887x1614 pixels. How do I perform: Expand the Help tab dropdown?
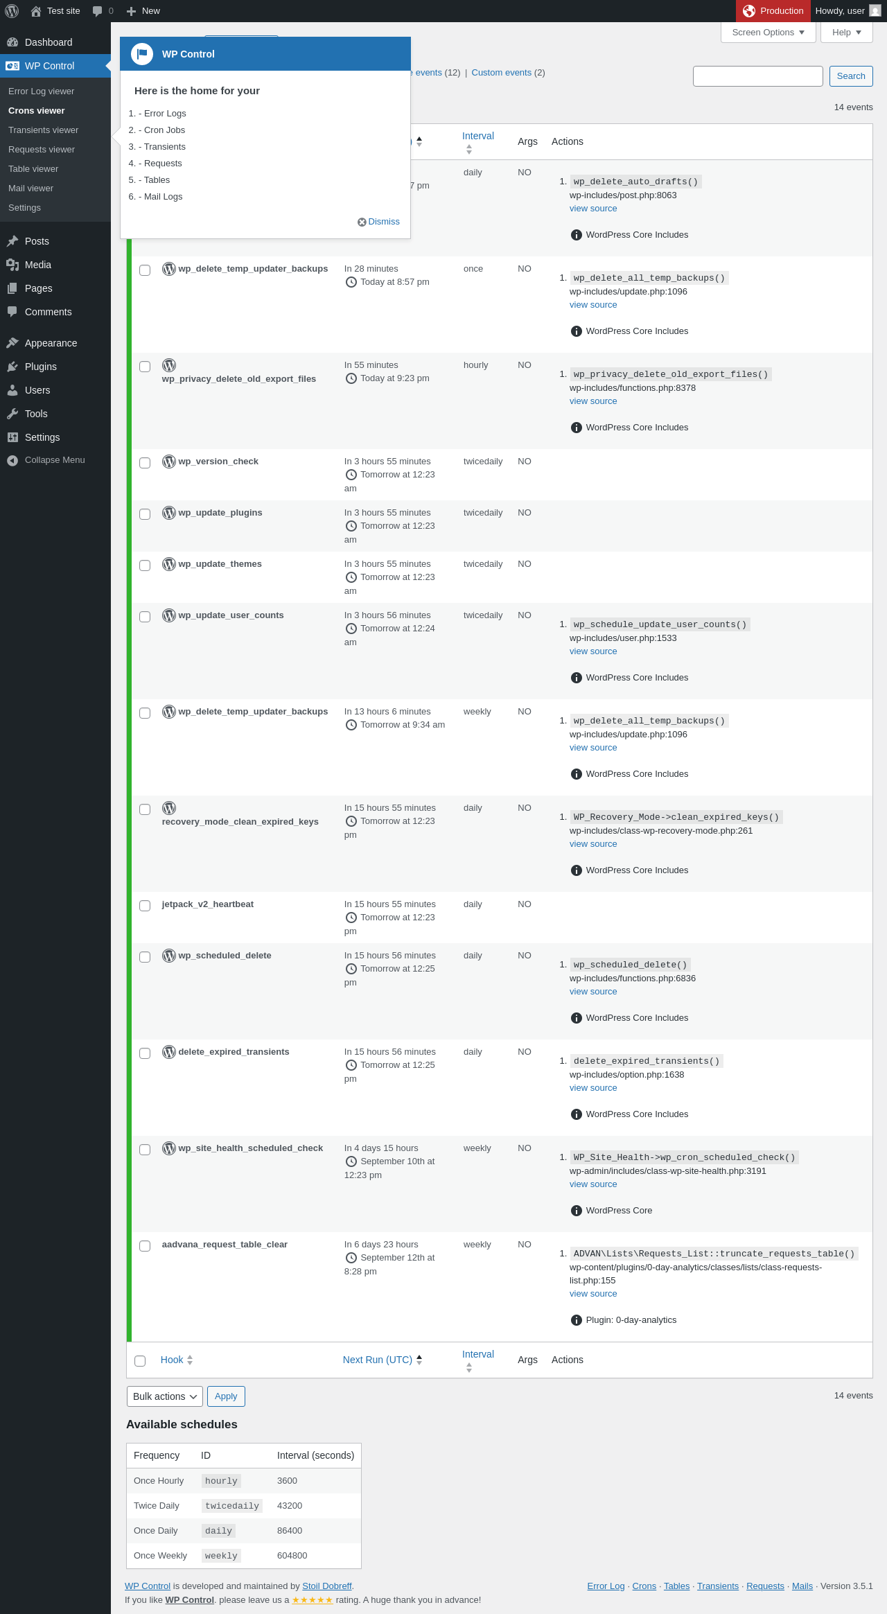pyautogui.click(x=847, y=33)
